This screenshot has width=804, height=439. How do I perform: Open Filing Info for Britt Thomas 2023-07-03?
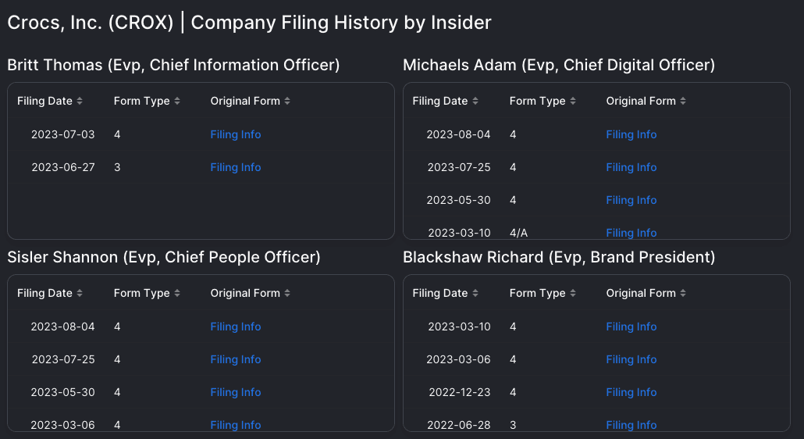[236, 134]
